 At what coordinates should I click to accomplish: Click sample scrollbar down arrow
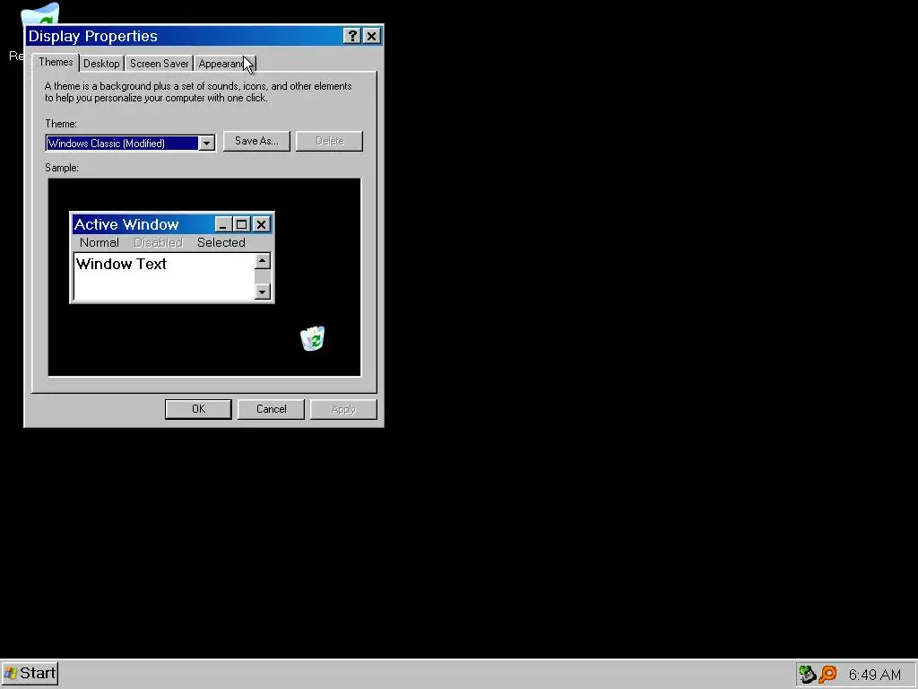[x=263, y=292]
